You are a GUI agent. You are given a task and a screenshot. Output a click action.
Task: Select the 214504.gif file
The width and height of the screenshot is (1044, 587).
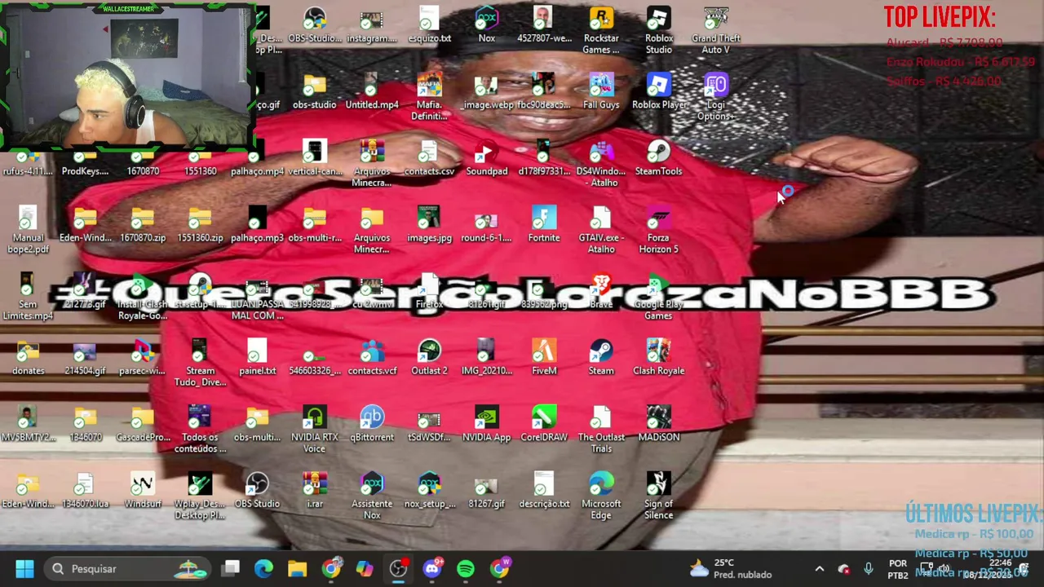pos(85,358)
